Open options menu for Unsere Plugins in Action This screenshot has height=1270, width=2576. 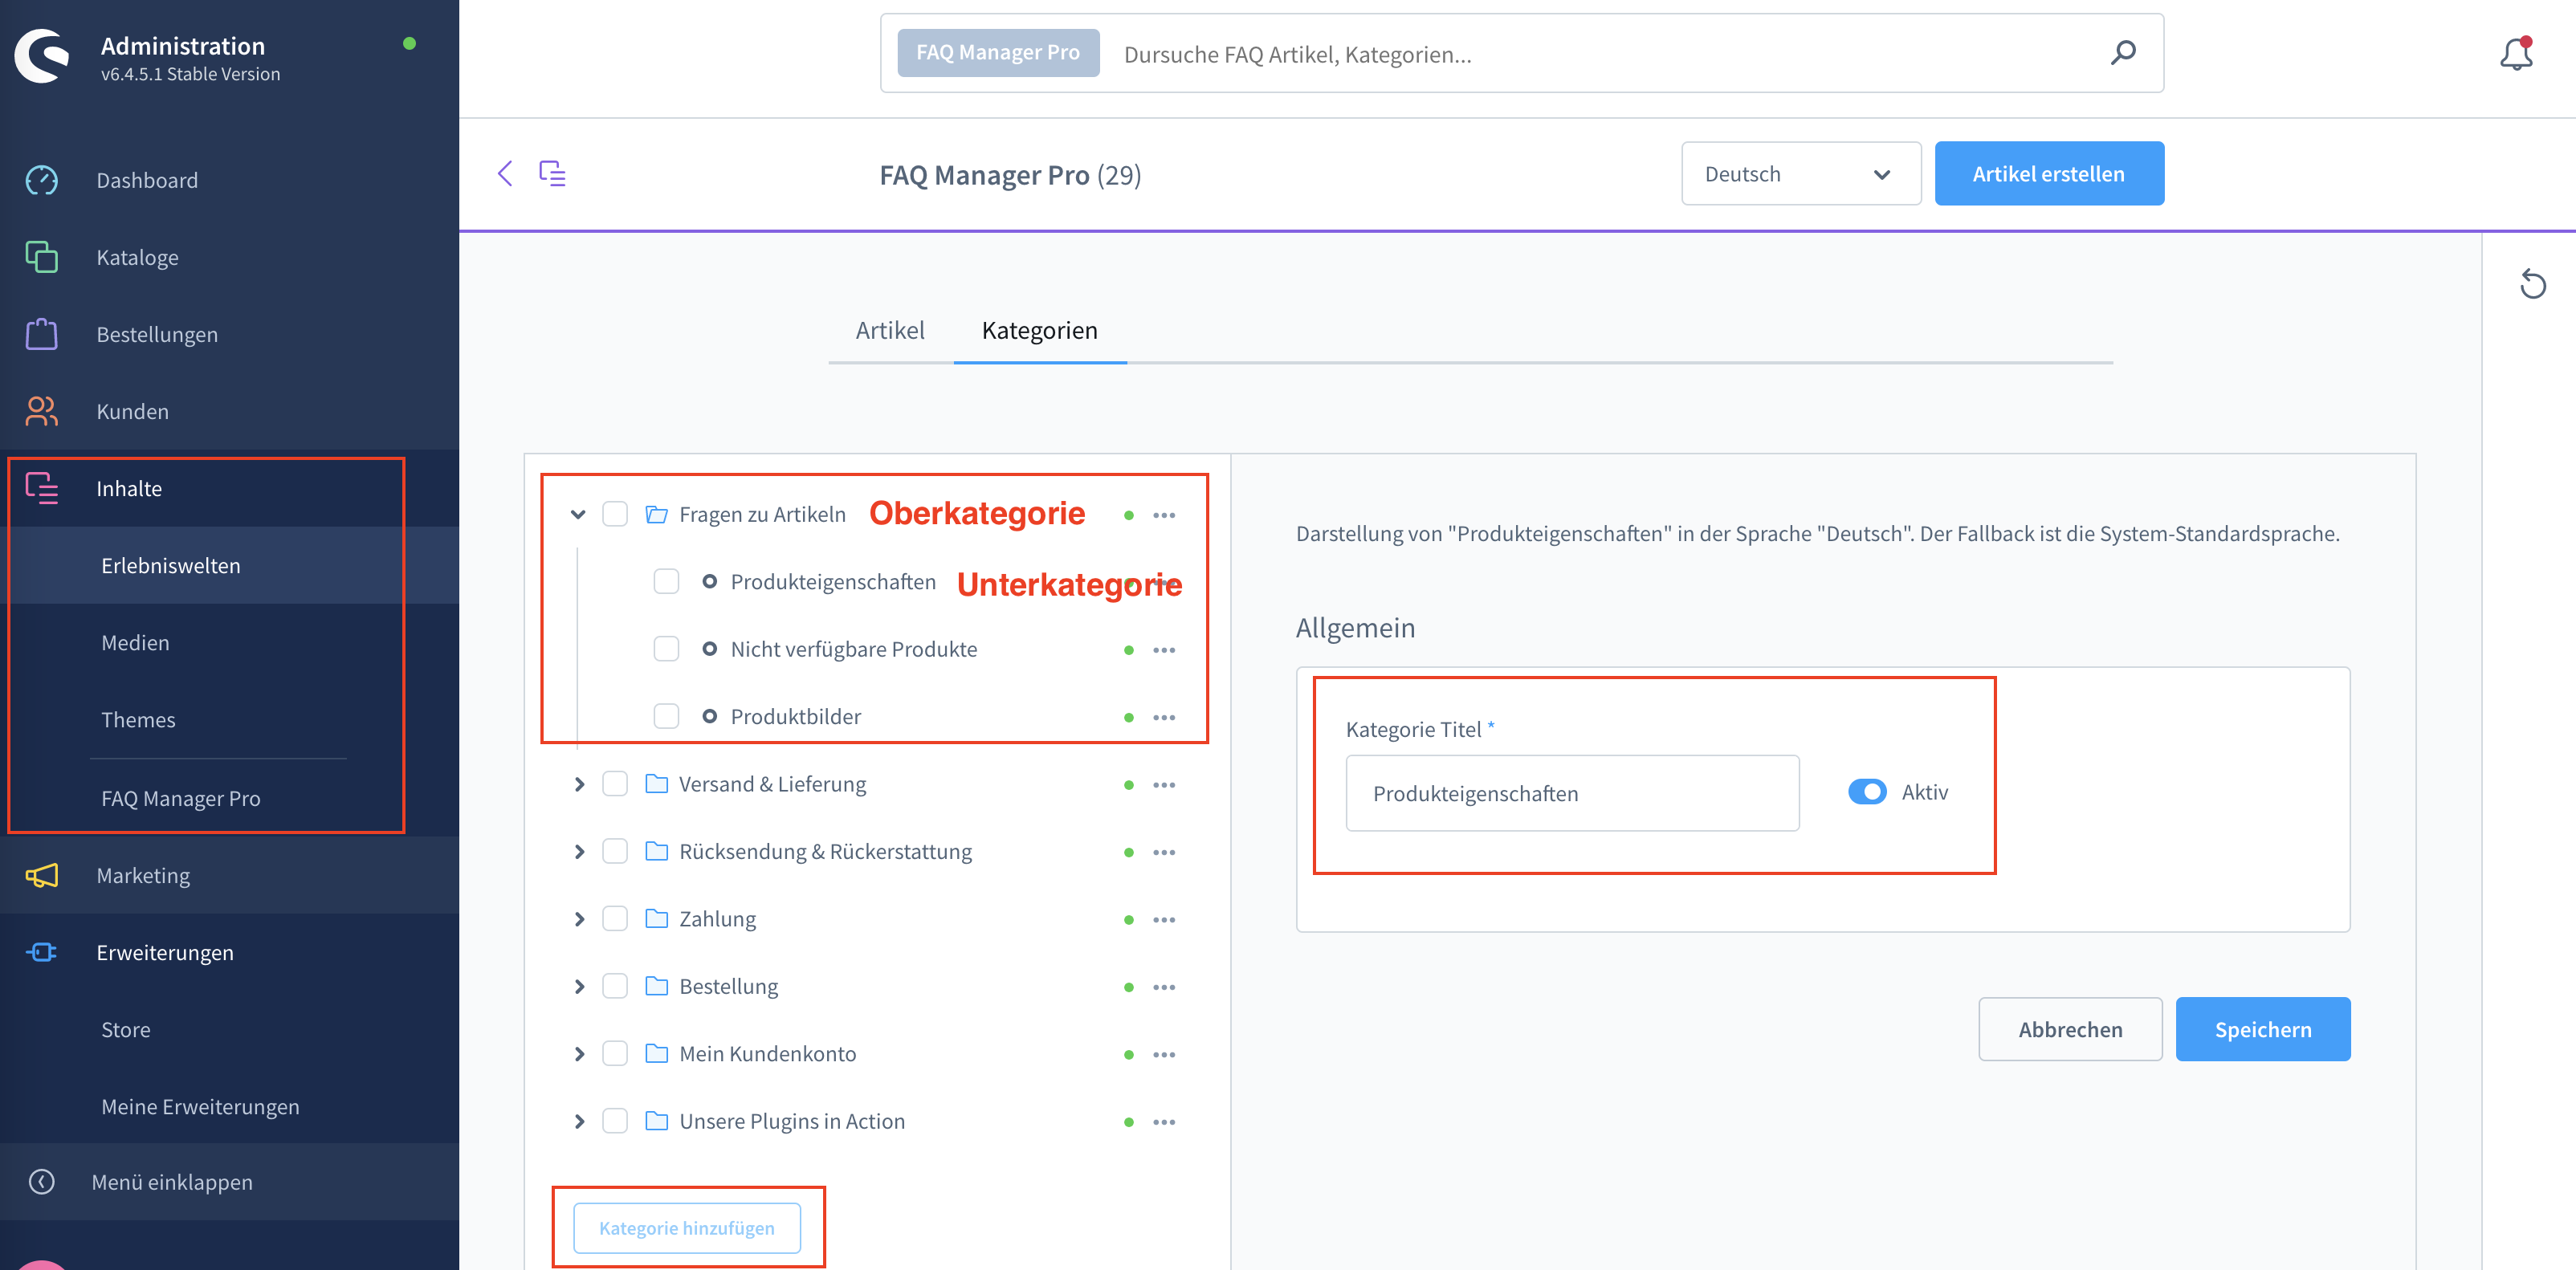[1164, 1122]
